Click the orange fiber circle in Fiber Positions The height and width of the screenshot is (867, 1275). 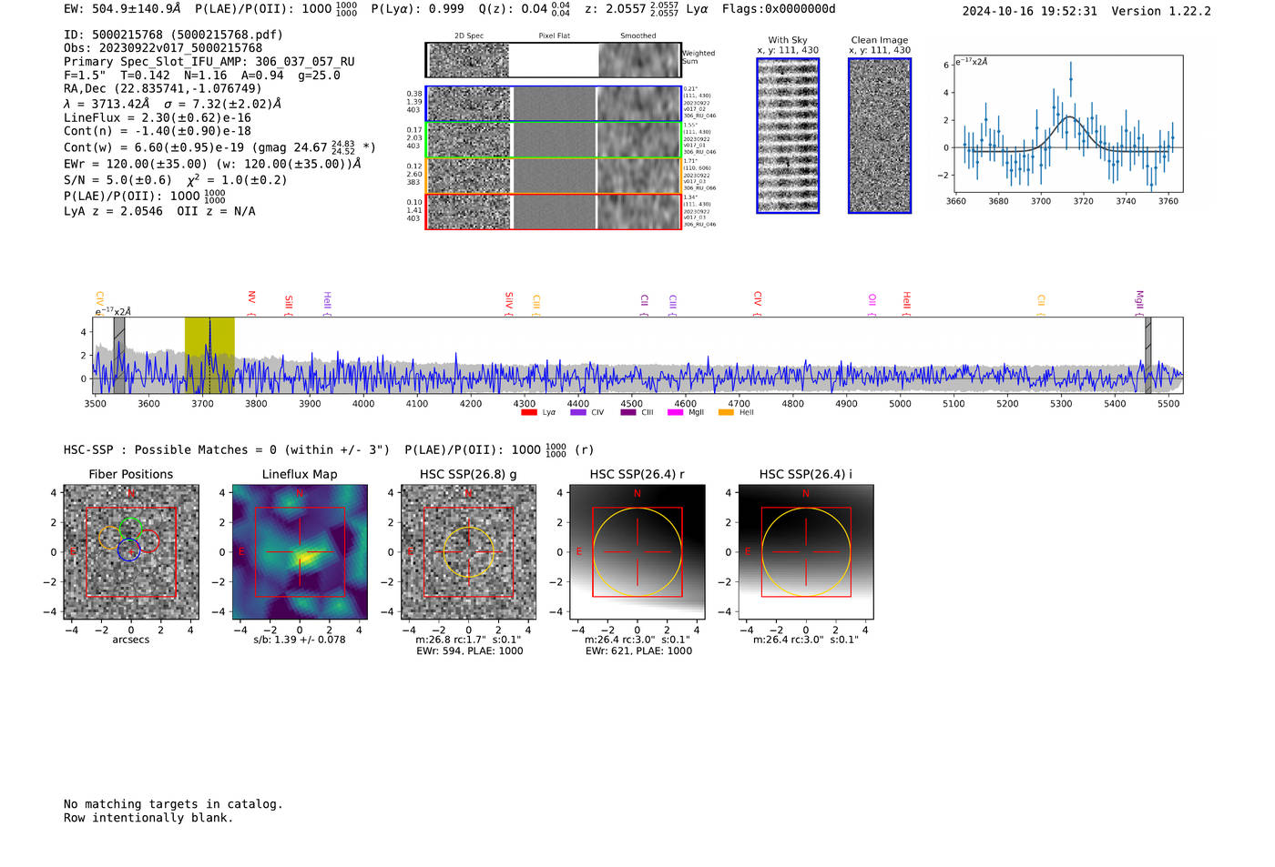(109, 538)
